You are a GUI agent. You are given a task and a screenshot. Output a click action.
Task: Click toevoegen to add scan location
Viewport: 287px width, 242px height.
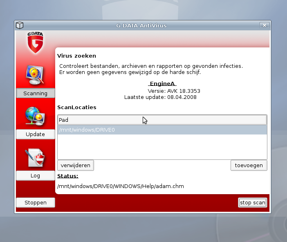pos(249,165)
